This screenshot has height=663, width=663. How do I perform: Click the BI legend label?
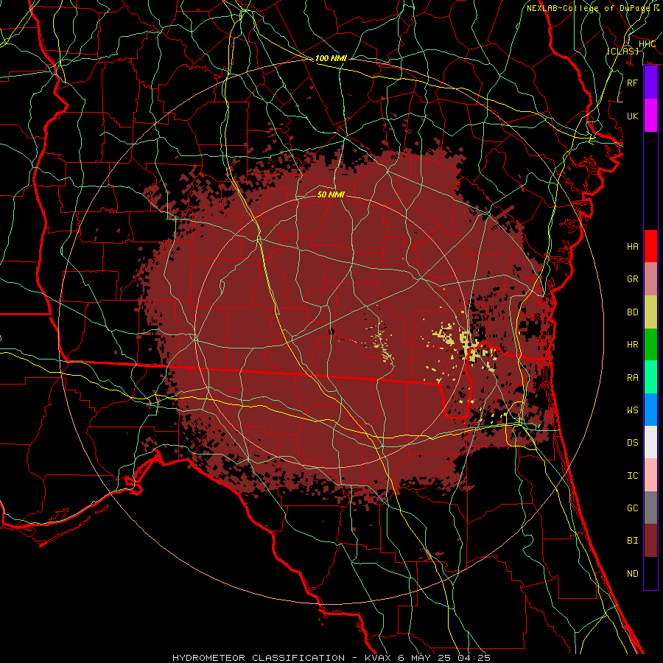pyautogui.click(x=633, y=541)
